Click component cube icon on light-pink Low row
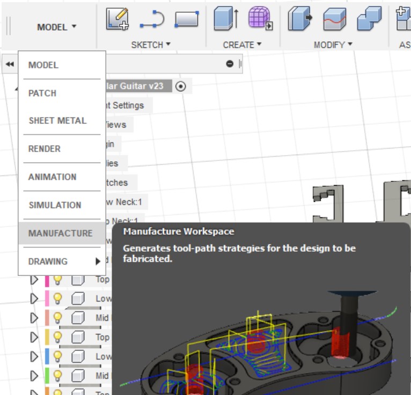 tap(78, 298)
